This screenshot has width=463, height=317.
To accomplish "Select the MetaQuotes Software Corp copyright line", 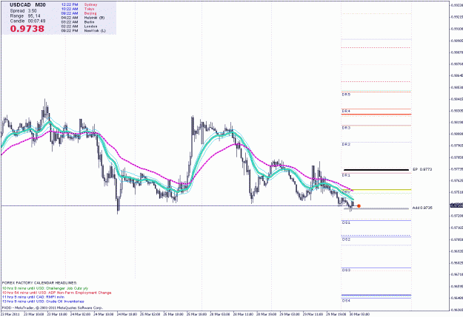I will pyautogui.click(x=53, y=308).
